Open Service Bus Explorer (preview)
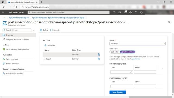 (x=18, y=49)
